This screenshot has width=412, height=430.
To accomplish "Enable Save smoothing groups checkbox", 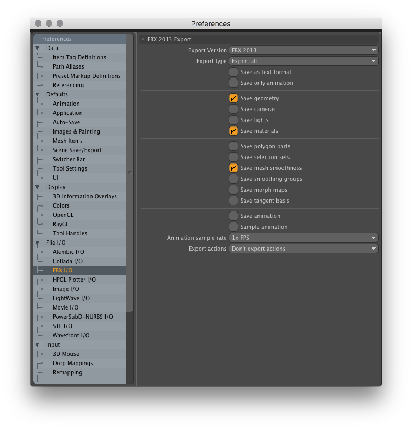I will pyautogui.click(x=233, y=179).
